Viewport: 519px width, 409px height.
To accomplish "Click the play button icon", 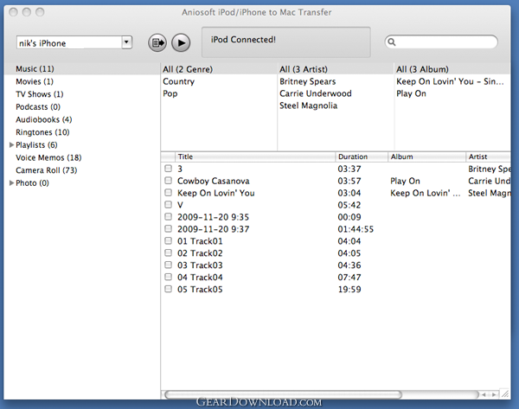I will coord(181,42).
